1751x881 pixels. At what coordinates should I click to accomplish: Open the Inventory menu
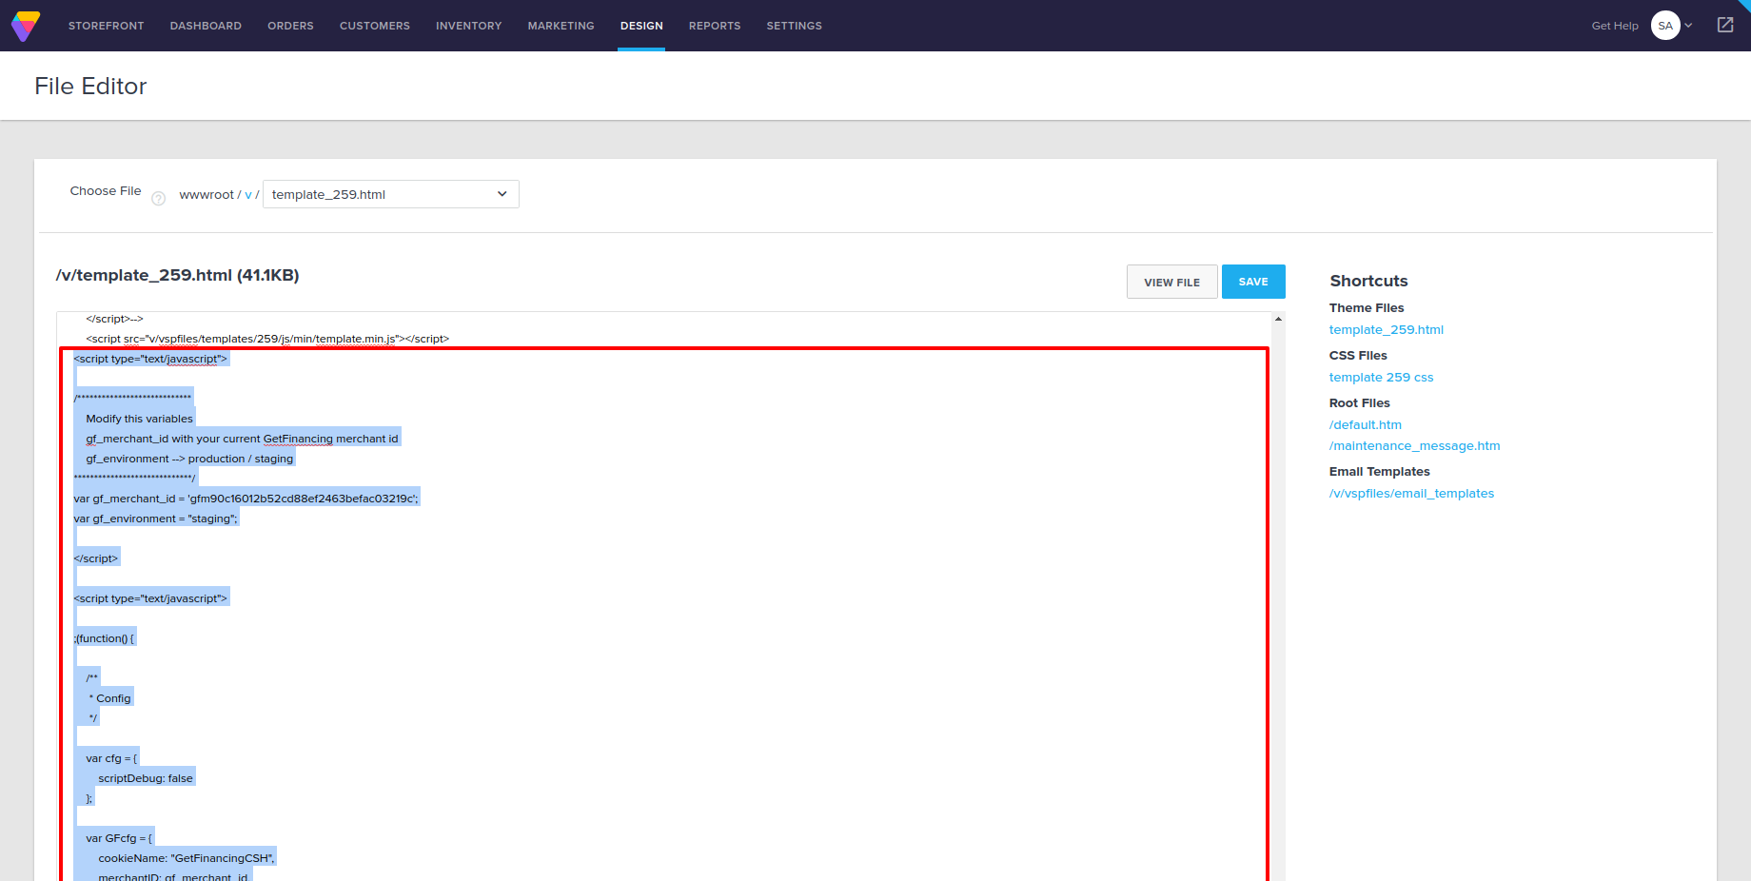click(x=469, y=26)
